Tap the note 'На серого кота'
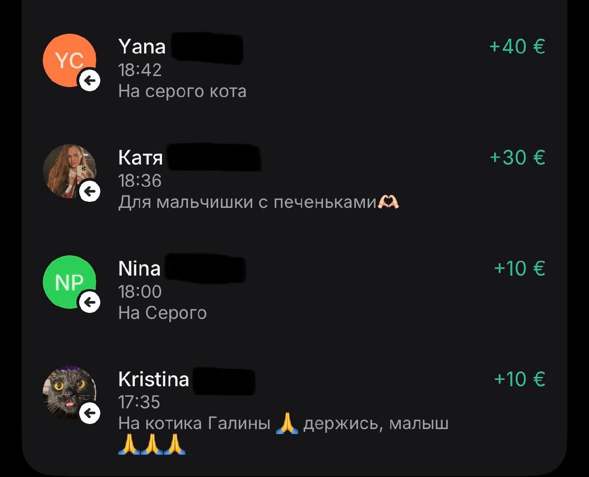 (x=182, y=91)
